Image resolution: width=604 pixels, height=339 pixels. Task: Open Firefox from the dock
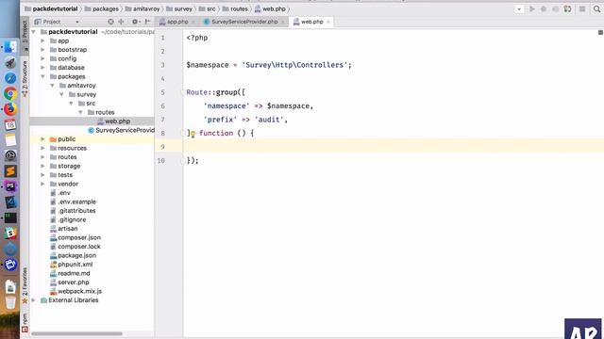pyautogui.click(x=10, y=109)
